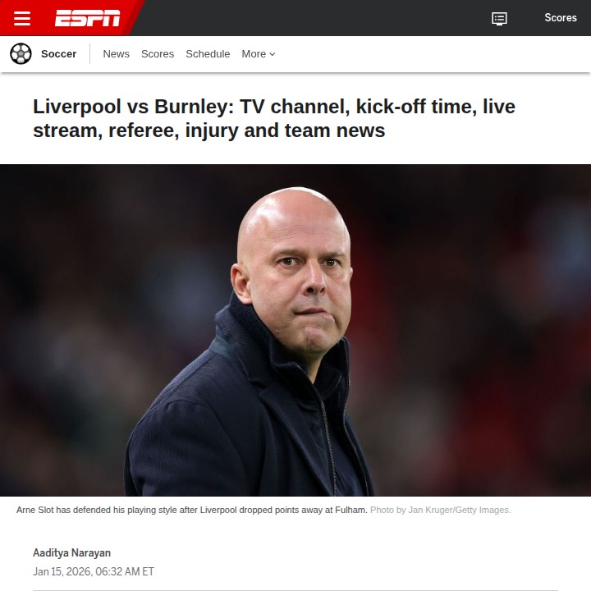Open author Aaditya Narayan's profile
The image size is (591, 591).
tap(71, 553)
